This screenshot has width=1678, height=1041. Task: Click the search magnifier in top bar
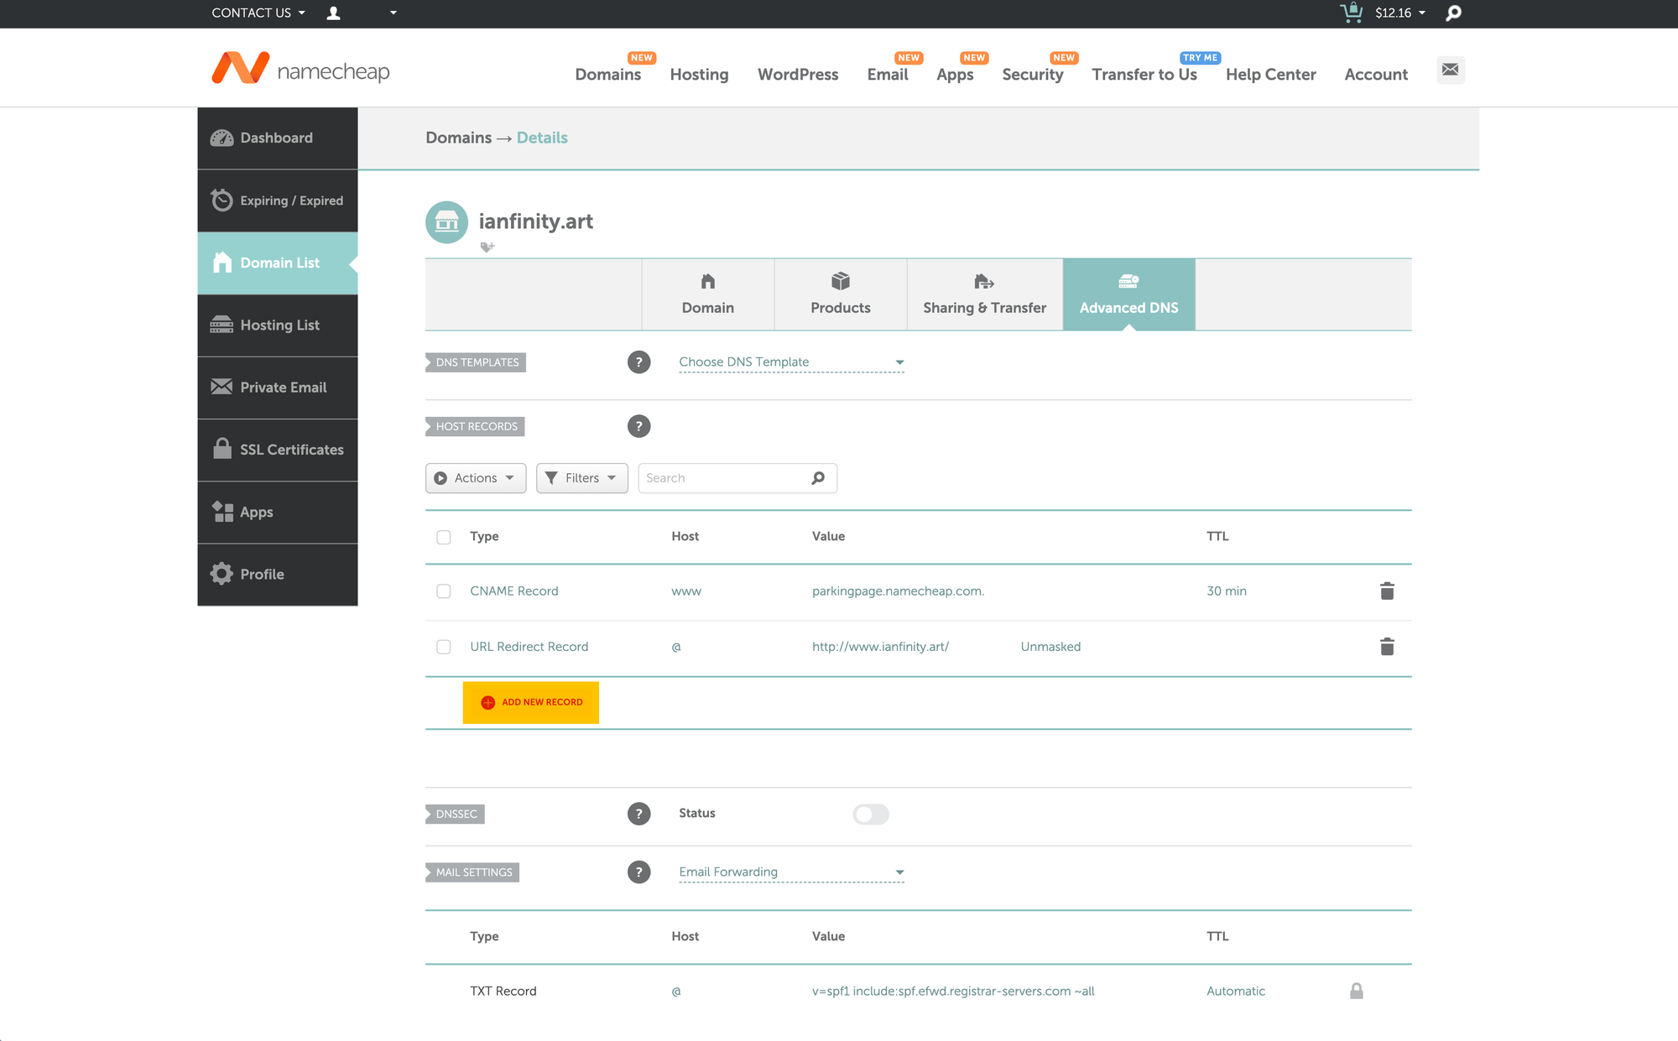tap(1454, 13)
